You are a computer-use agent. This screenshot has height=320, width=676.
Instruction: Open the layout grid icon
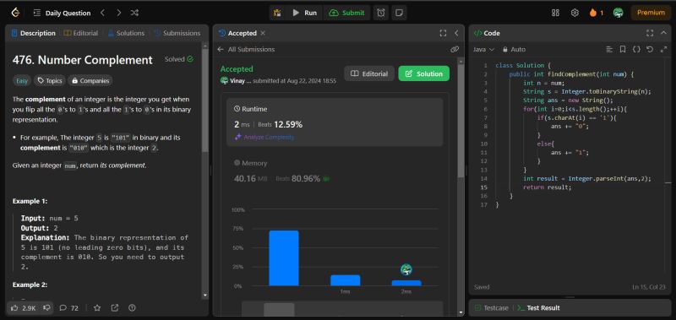555,13
